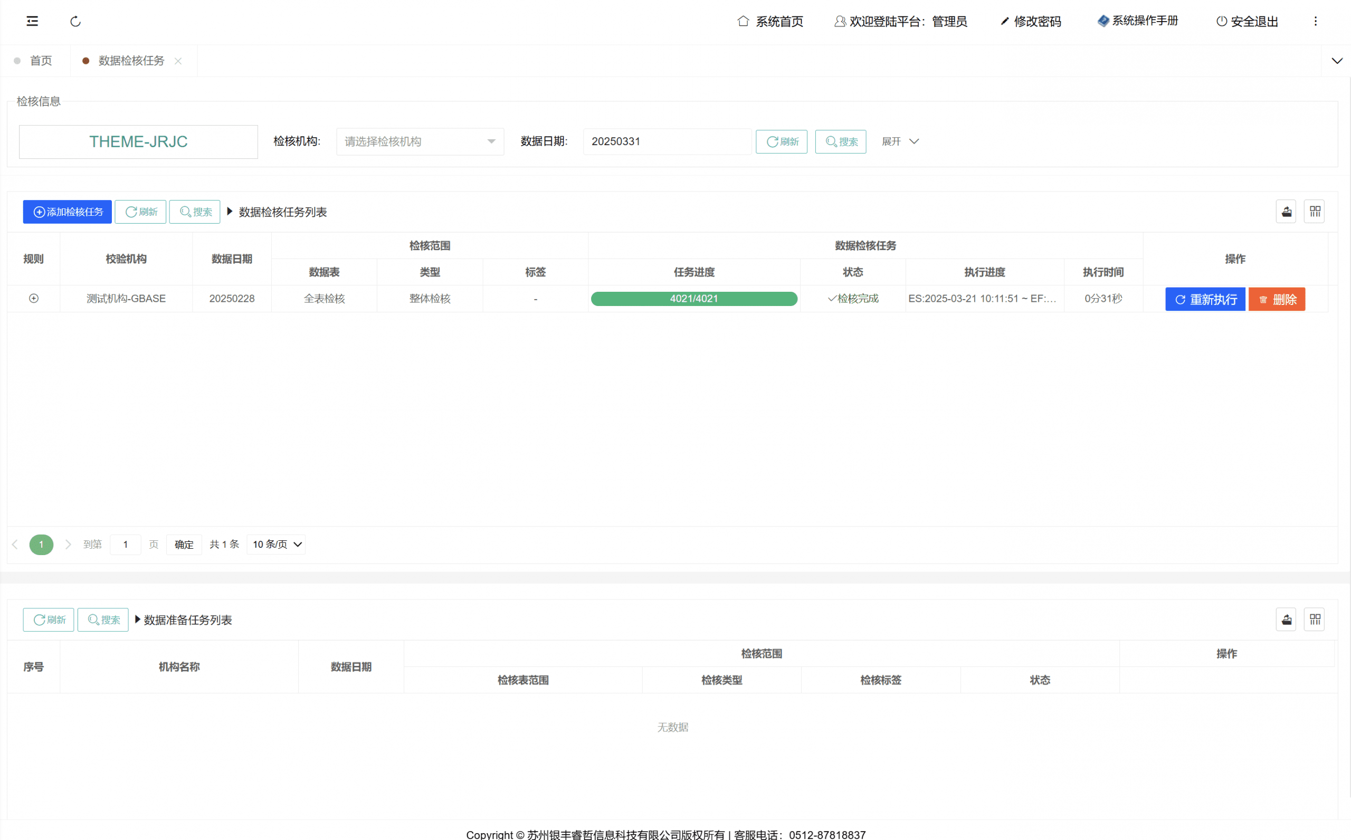Open column filter grid icon in task list
The height and width of the screenshot is (840, 1351).
tap(1315, 212)
